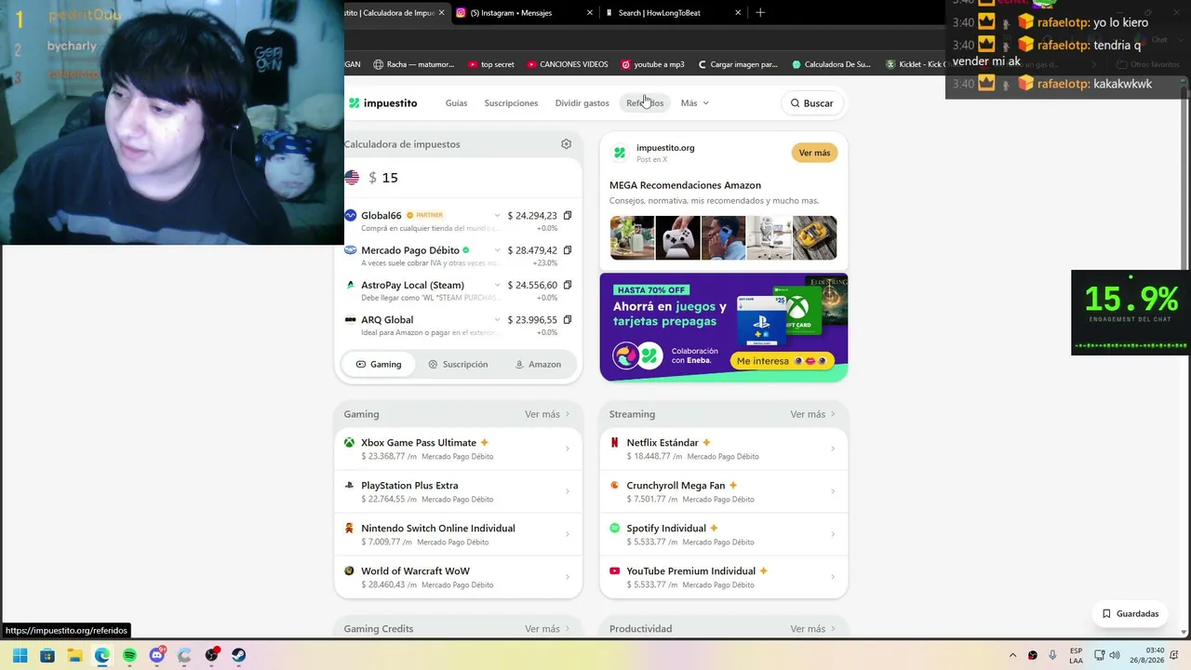Expand Xbox Game Pass Ultimate details
1191x670 pixels.
tap(568, 449)
